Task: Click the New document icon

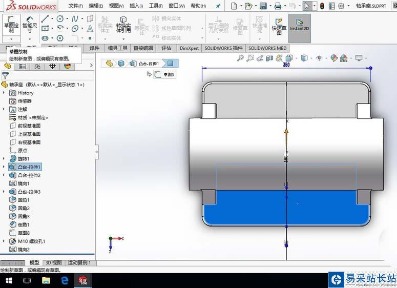Action: 234,6
